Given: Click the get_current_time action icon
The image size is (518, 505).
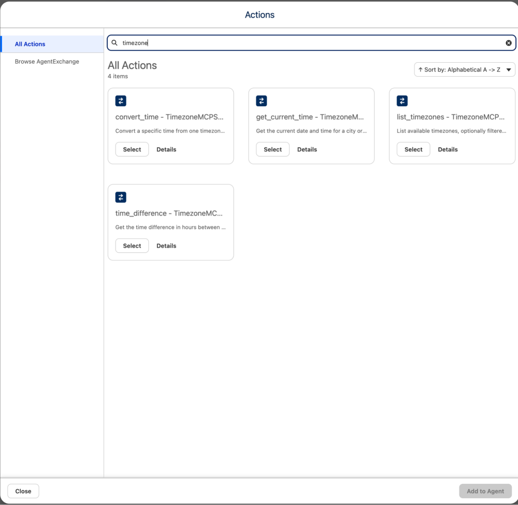Looking at the screenshot, I should point(261,100).
